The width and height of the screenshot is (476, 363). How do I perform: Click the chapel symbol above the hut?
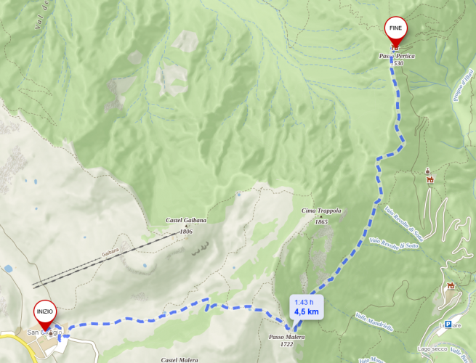(x=428, y=171)
